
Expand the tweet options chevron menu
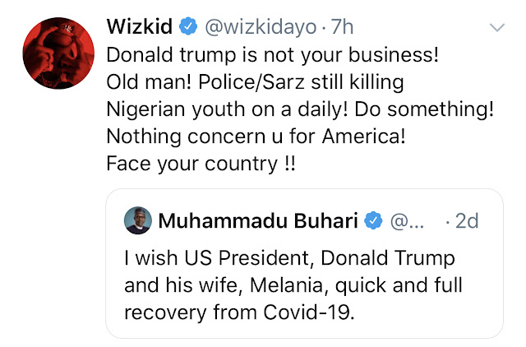(x=497, y=29)
